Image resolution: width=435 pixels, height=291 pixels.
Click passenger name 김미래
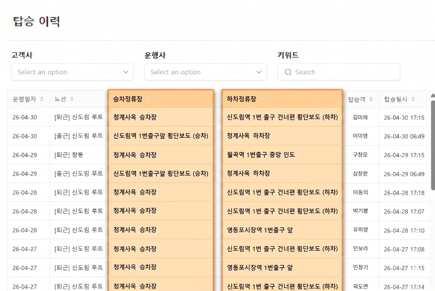(x=360, y=117)
